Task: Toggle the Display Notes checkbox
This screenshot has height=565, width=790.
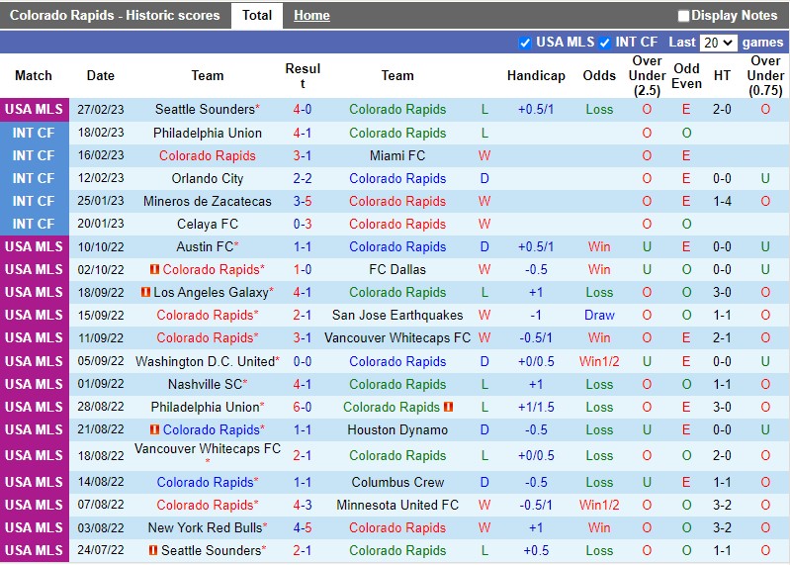Action: 683,16
